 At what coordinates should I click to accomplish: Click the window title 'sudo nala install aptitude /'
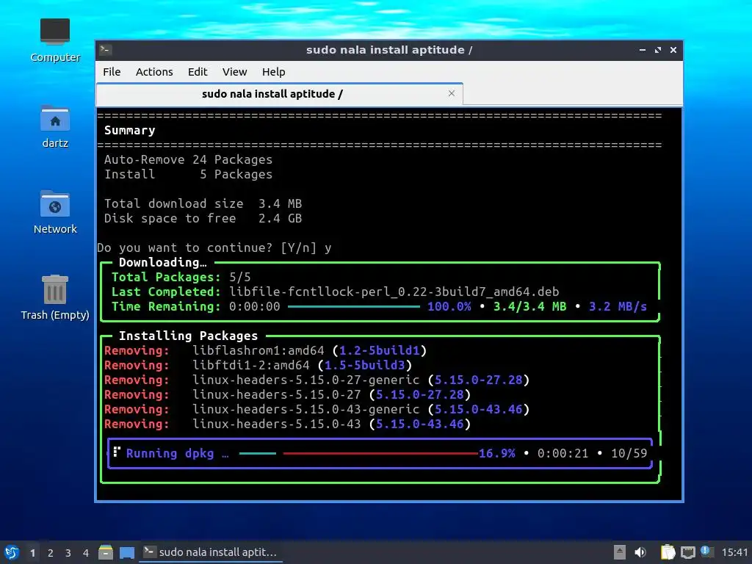tap(389, 50)
